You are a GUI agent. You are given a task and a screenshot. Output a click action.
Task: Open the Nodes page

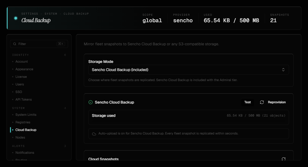(20, 137)
